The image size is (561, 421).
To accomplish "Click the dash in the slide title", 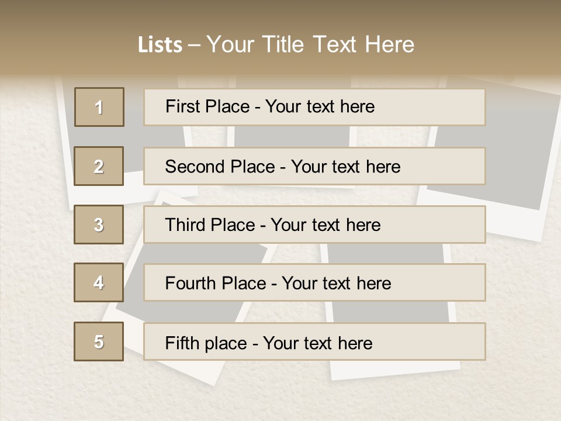I will pyautogui.click(x=194, y=44).
